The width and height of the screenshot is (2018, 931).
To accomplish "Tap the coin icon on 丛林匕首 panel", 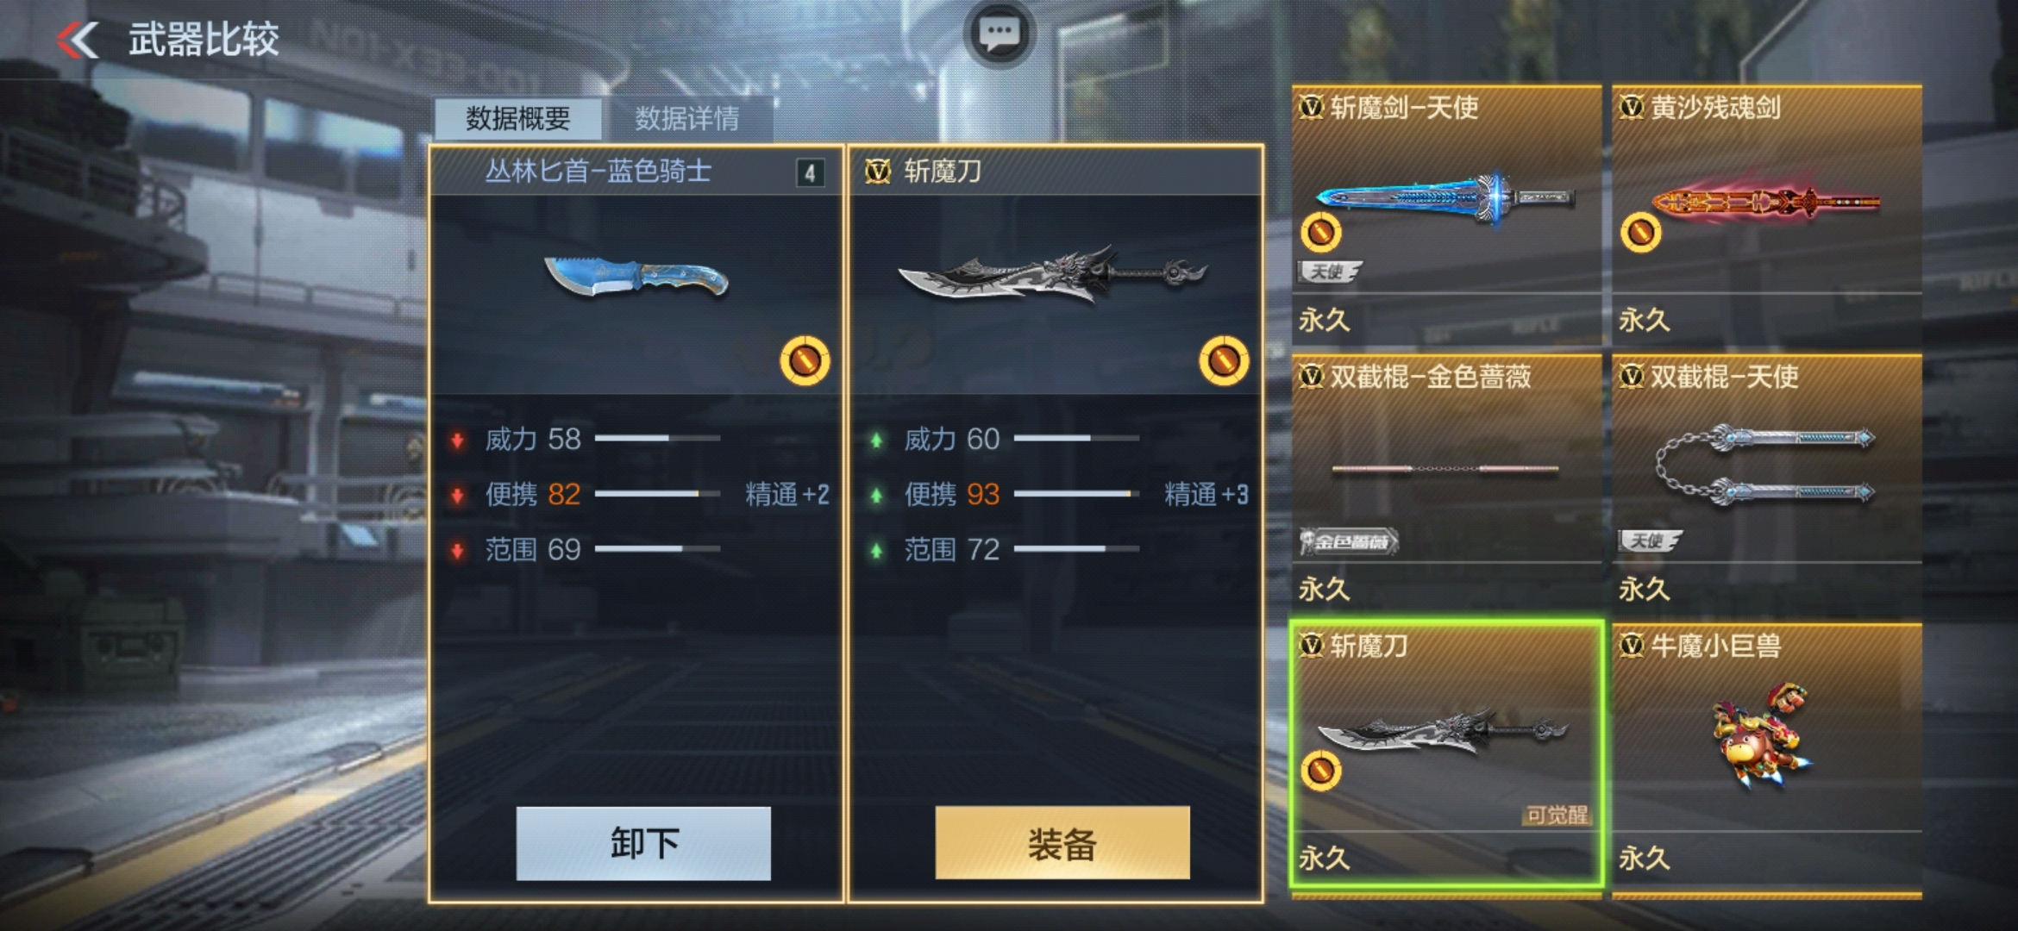I will click(805, 360).
